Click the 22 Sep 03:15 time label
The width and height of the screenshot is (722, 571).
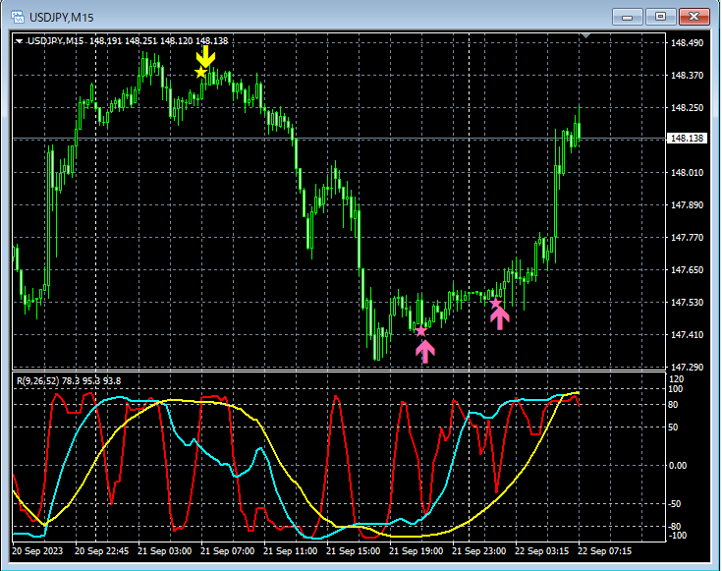(542, 551)
